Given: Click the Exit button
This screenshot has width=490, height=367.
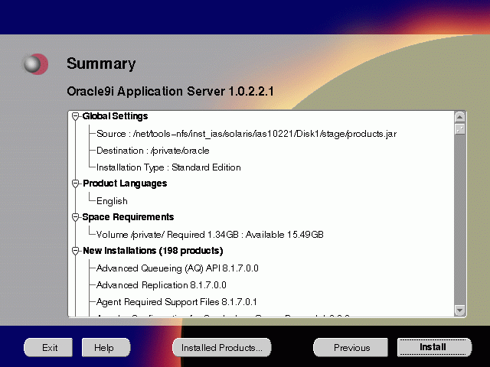Looking at the screenshot, I should pyautogui.click(x=48, y=347).
